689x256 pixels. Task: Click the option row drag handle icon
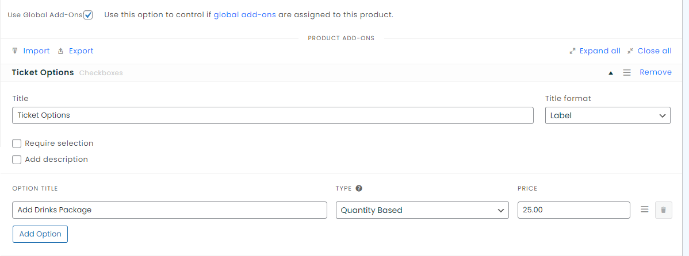click(x=645, y=210)
